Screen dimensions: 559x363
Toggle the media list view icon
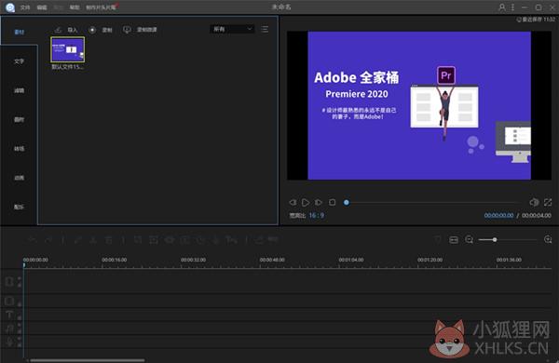pyautogui.click(x=265, y=29)
